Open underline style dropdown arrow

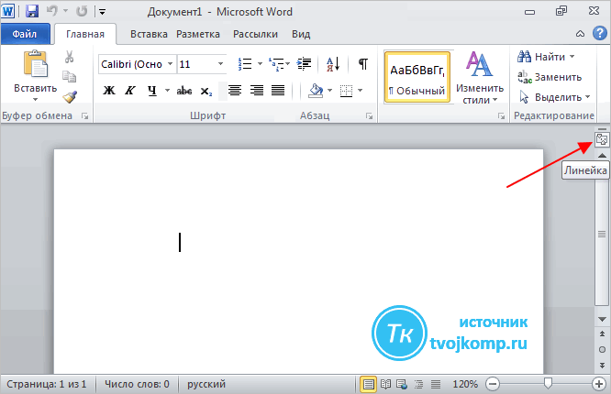(167, 91)
